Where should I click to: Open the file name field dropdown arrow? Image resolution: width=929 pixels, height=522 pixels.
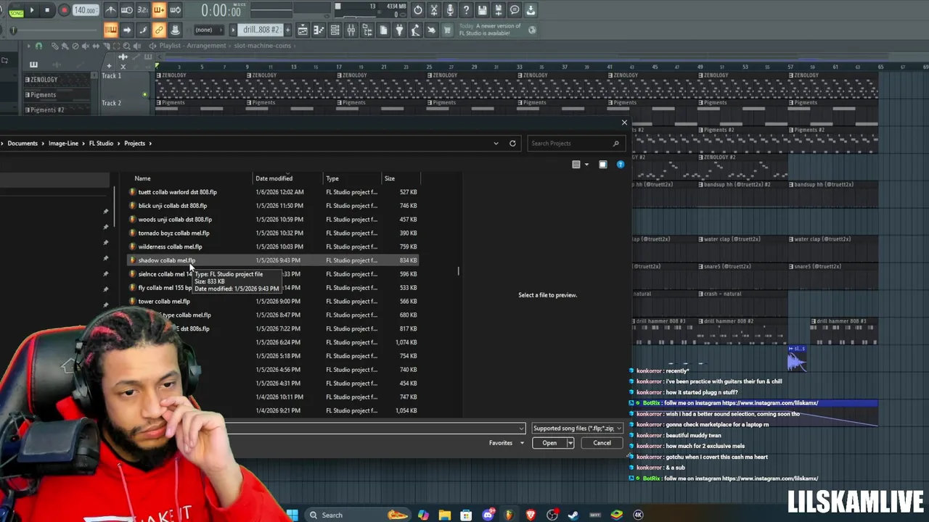tap(521, 428)
